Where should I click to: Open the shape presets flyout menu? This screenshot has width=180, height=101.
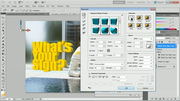(x=122, y=15)
